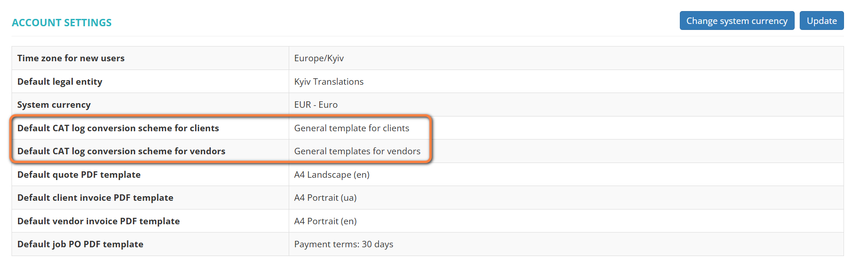This screenshot has height=268, width=856.
Task: Select the Default legal entity label
Action: click(60, 82)
